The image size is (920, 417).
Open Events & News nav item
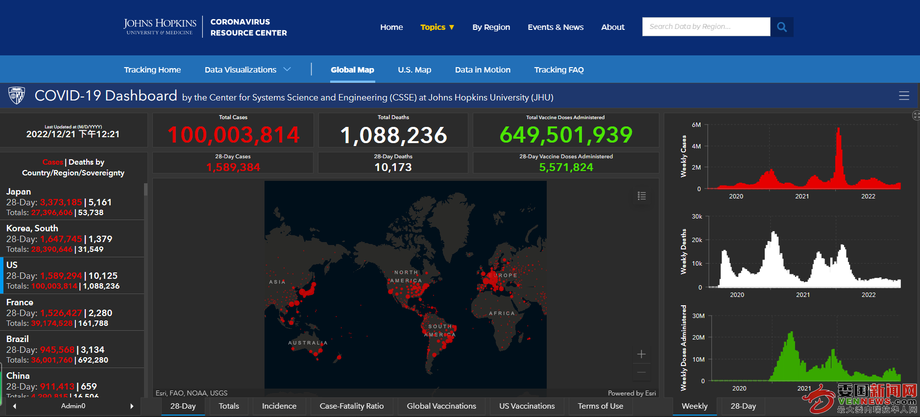(x=556, y=27)
